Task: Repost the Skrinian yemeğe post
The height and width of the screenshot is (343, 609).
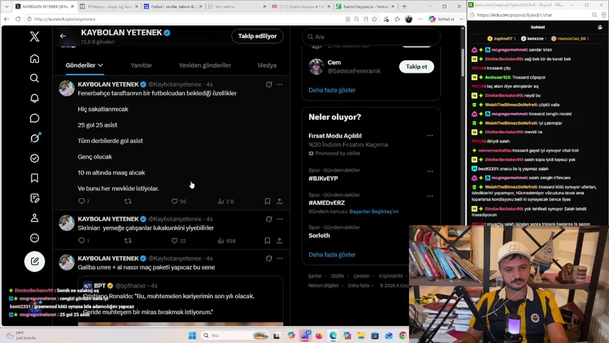Action: point(128,241)
